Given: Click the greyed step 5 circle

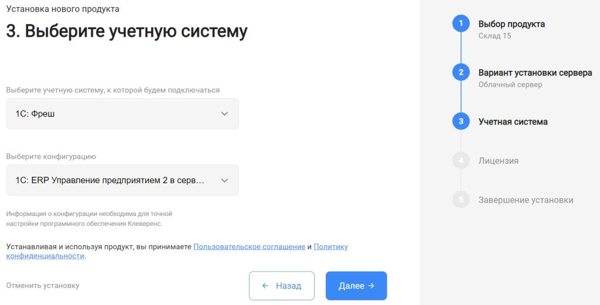Looking at the screenshot, I should pos(461,200).
